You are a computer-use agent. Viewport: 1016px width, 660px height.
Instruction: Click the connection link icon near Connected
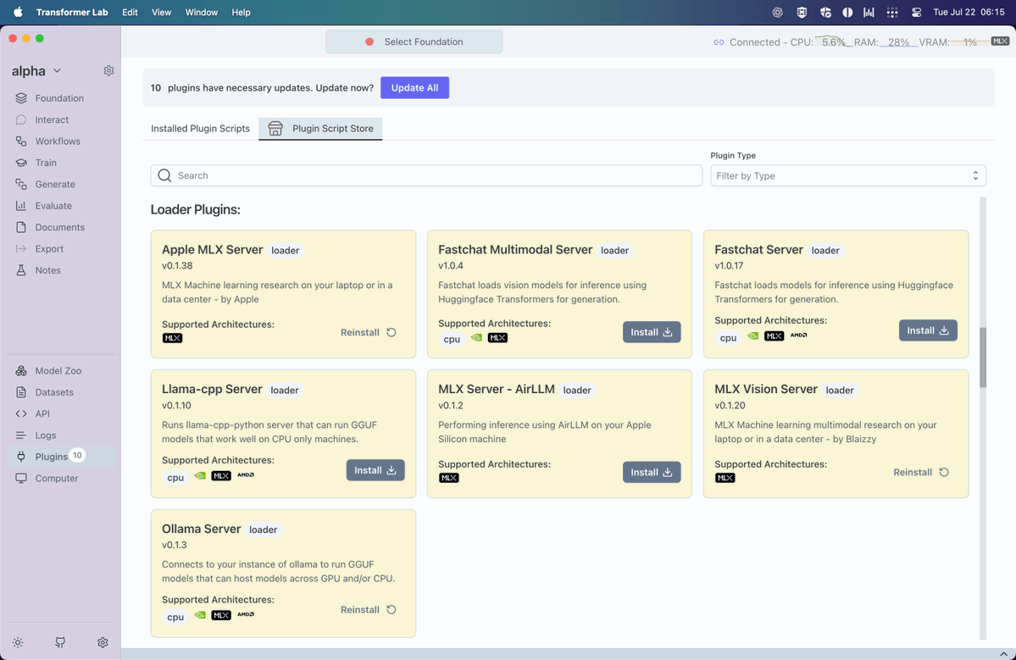click(x=719, y=42)
